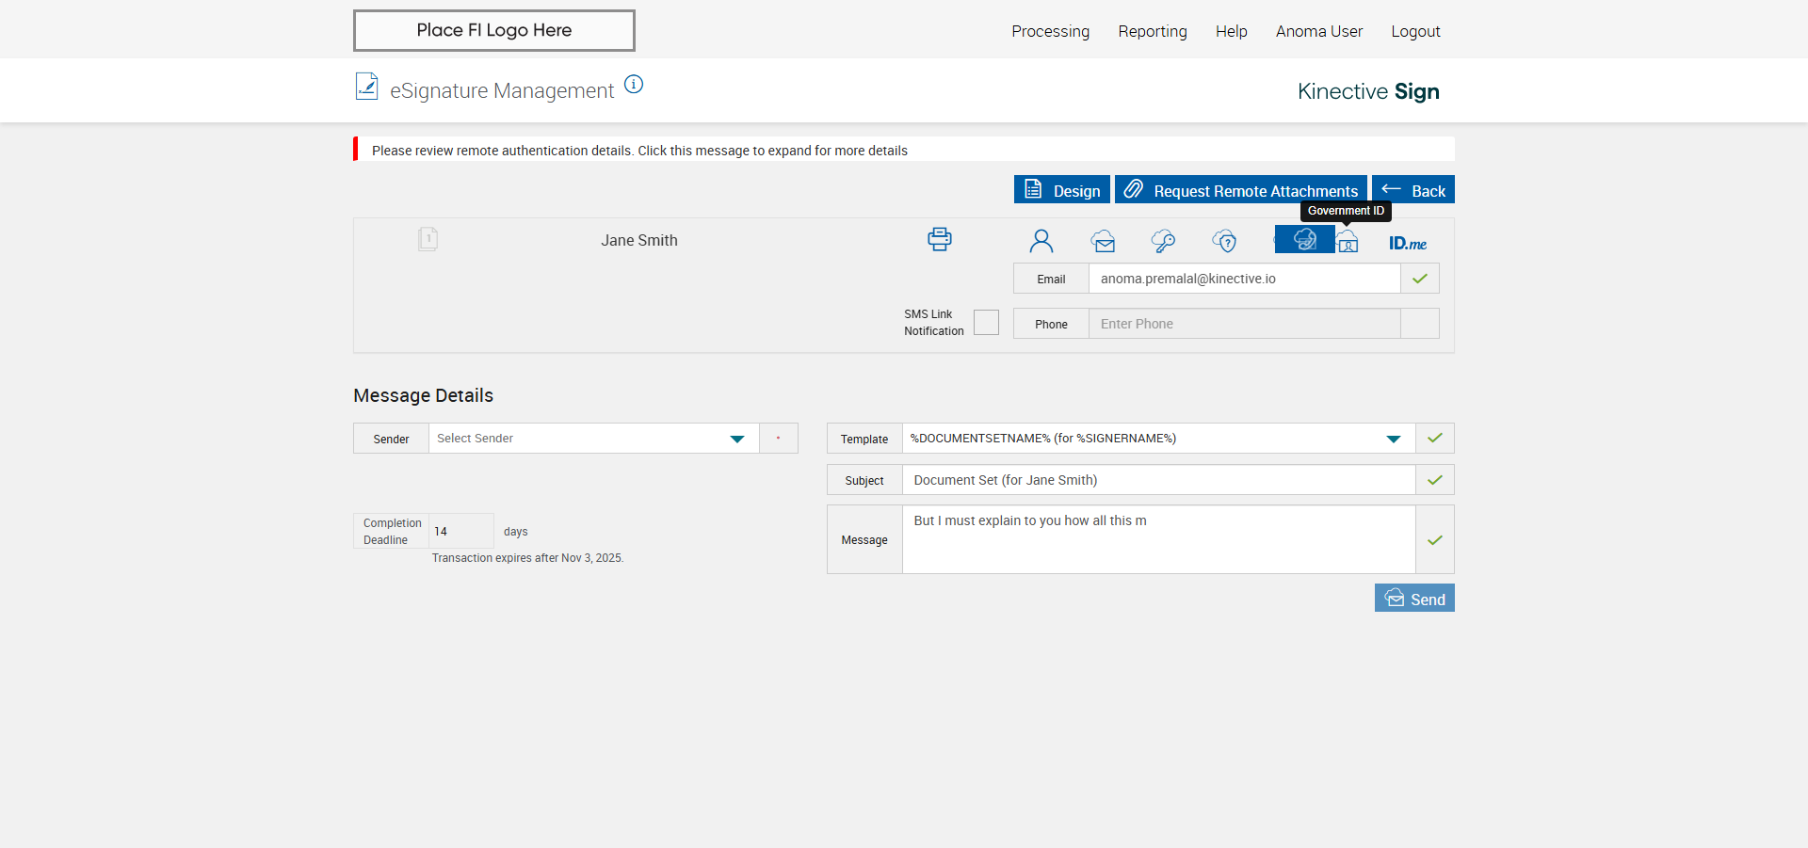Choose the cloud email authentication icon
This screenshot has width=1808, height=848.
tap(1103, 242)
